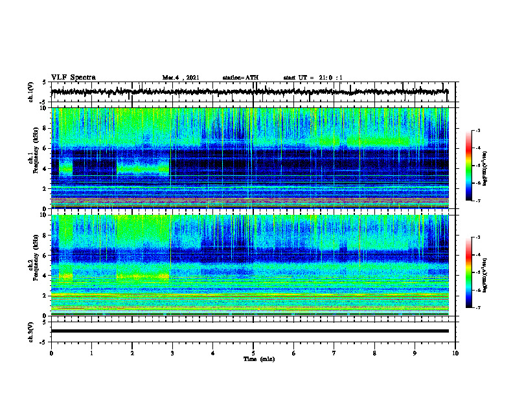Click the "5" tick on ch.1(V) axis
The width and height of the screenshot is (513, 396).
click(44, 83)
